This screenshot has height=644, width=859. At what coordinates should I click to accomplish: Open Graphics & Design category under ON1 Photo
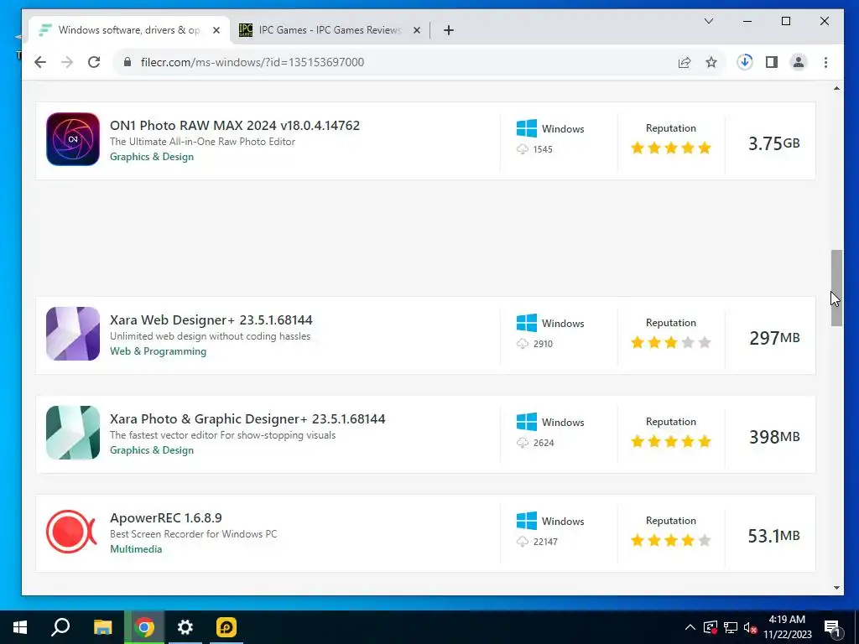(152, 157)
